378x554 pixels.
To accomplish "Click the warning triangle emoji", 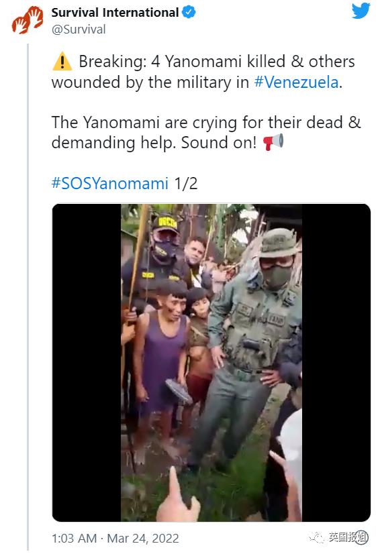I will pyautogui.click(x=62, y=61).
